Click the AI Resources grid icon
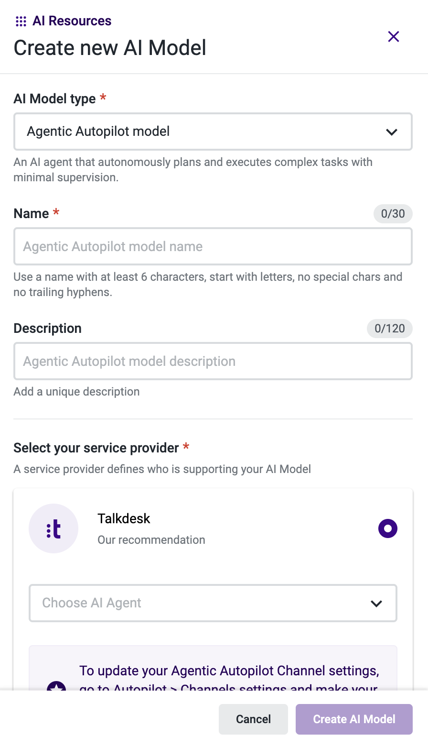Viewport: 428px width, 748px height. (x=21, y=21)
